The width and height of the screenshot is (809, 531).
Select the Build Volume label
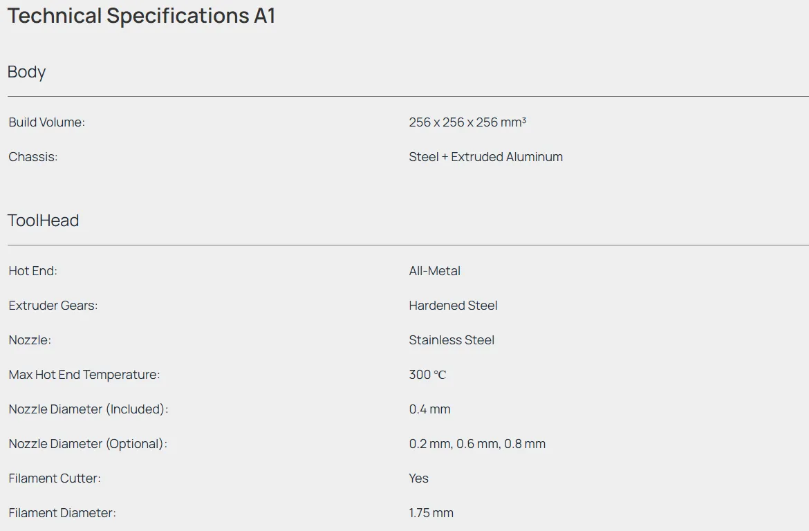pyautogui.click(x=46, y=122)
